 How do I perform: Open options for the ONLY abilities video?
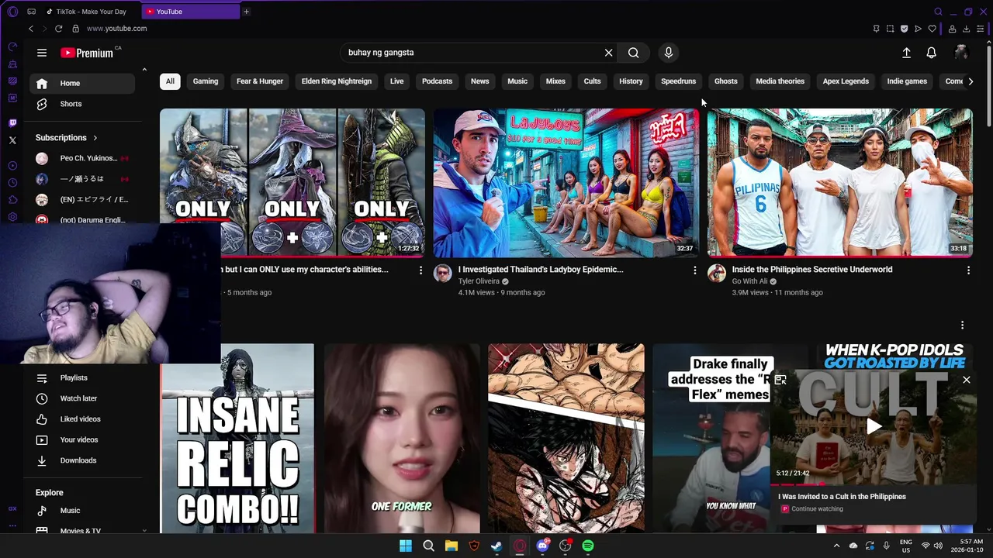click(x=420, y=270)
